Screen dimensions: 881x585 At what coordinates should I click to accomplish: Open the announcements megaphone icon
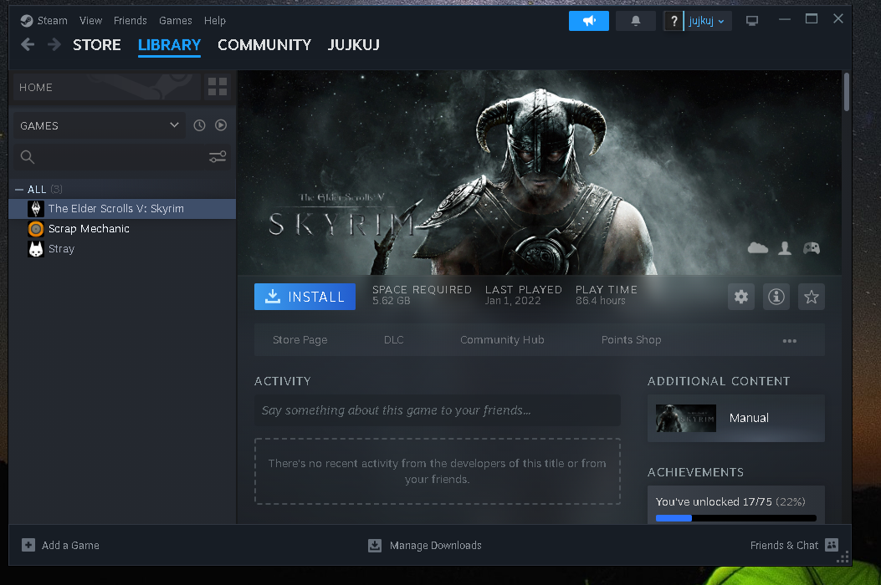588,21
